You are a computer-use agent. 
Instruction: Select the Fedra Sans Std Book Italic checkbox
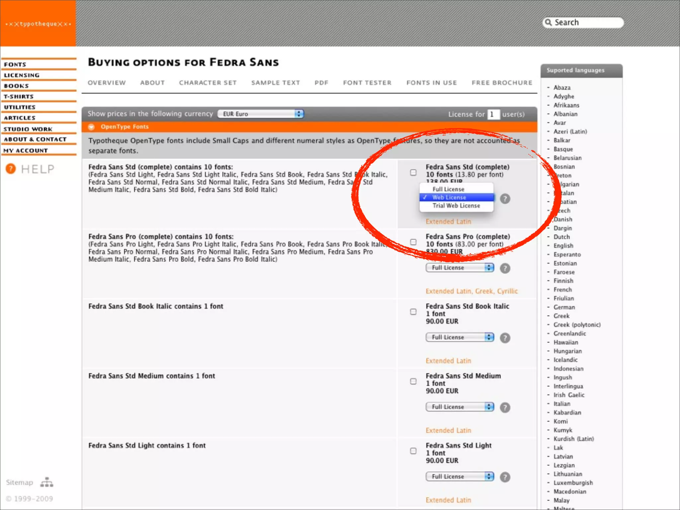click(413, 312)
